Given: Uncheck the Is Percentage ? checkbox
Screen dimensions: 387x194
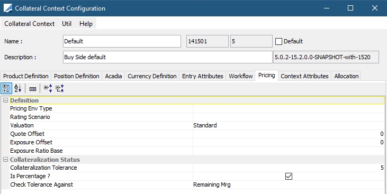Looking at the screenshot, I should (x=289, y=176).
